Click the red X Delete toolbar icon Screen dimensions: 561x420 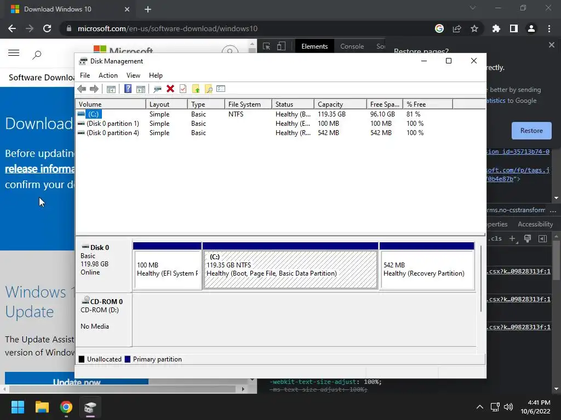point(170,89)
